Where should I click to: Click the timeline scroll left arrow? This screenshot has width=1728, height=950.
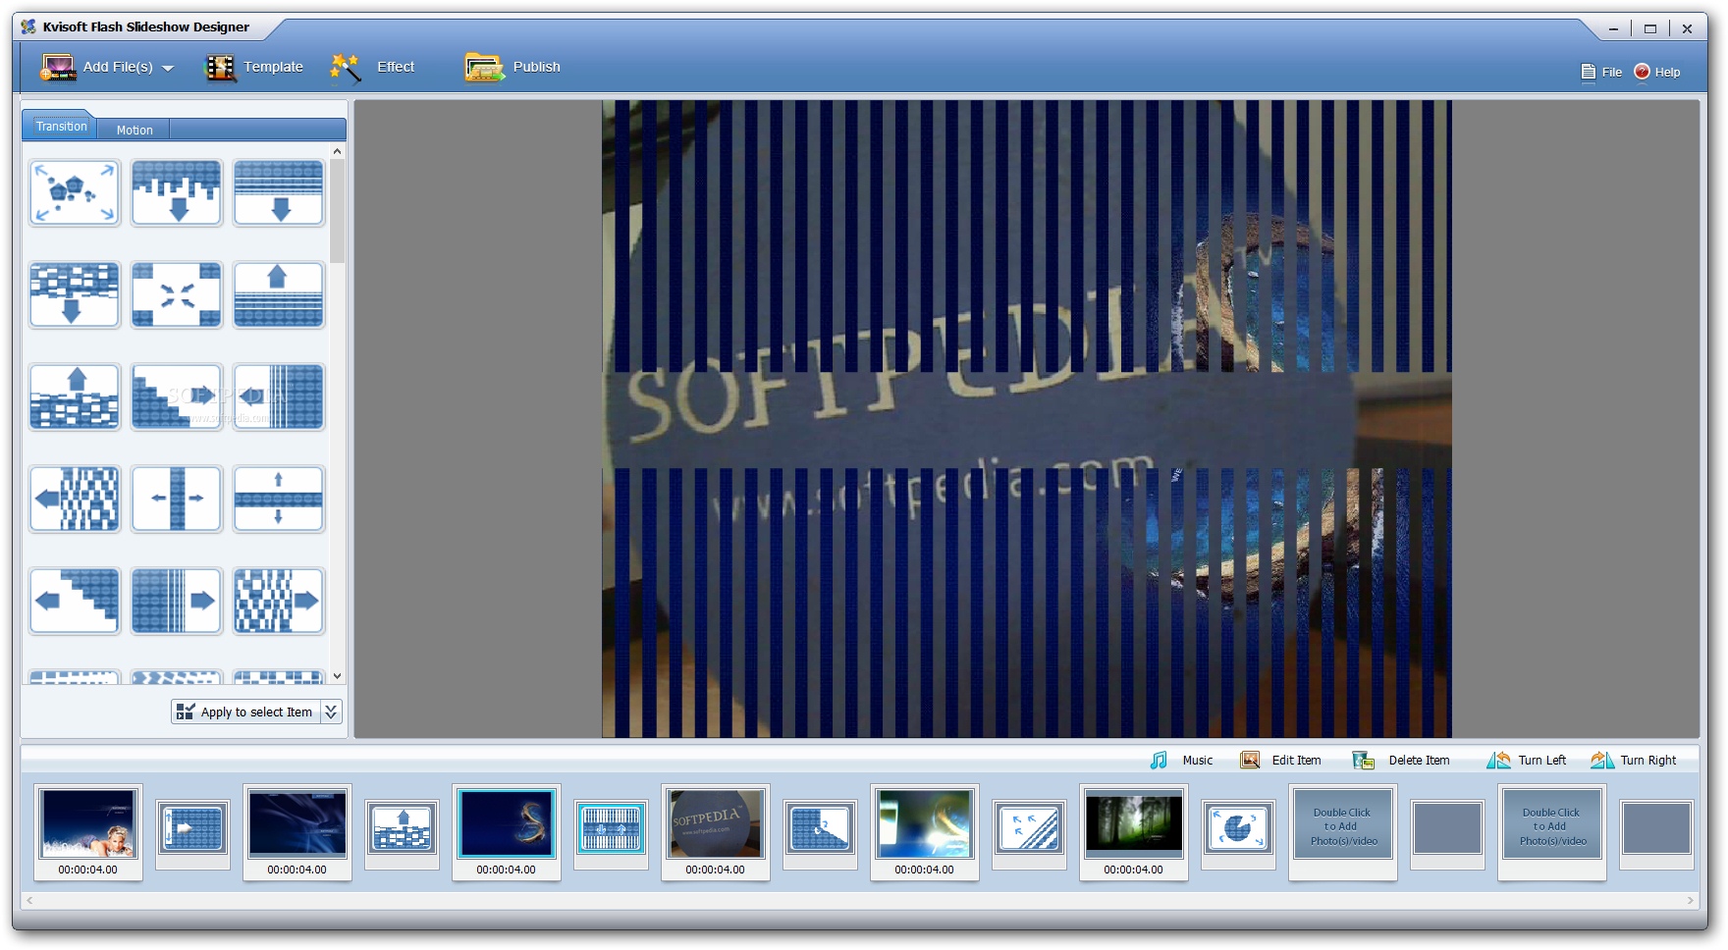[29, 900]
